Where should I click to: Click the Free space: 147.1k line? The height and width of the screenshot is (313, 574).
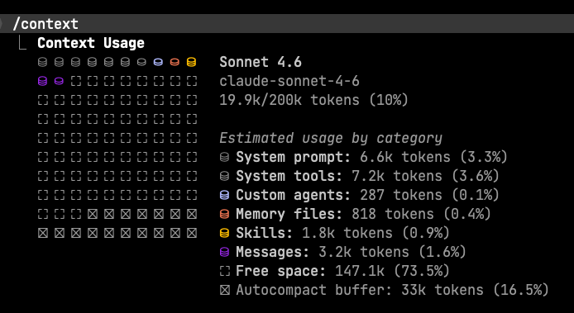[x=342, y=272]
